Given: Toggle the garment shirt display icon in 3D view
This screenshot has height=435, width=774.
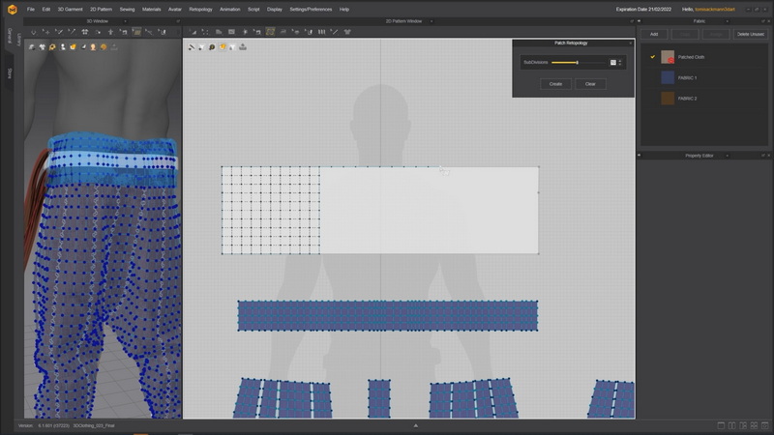Looking at the screenshot, I should pos(42,47).
